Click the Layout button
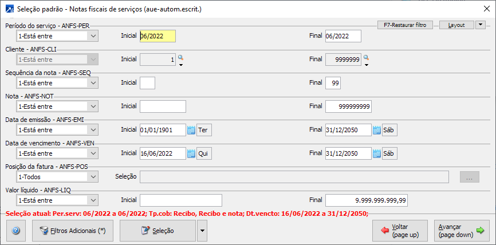This screenshot has height=245, width=496. (456, 25)
